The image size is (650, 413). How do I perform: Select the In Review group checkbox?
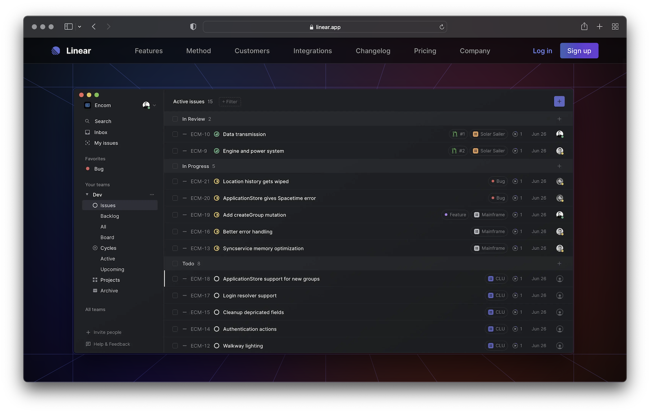175,119
